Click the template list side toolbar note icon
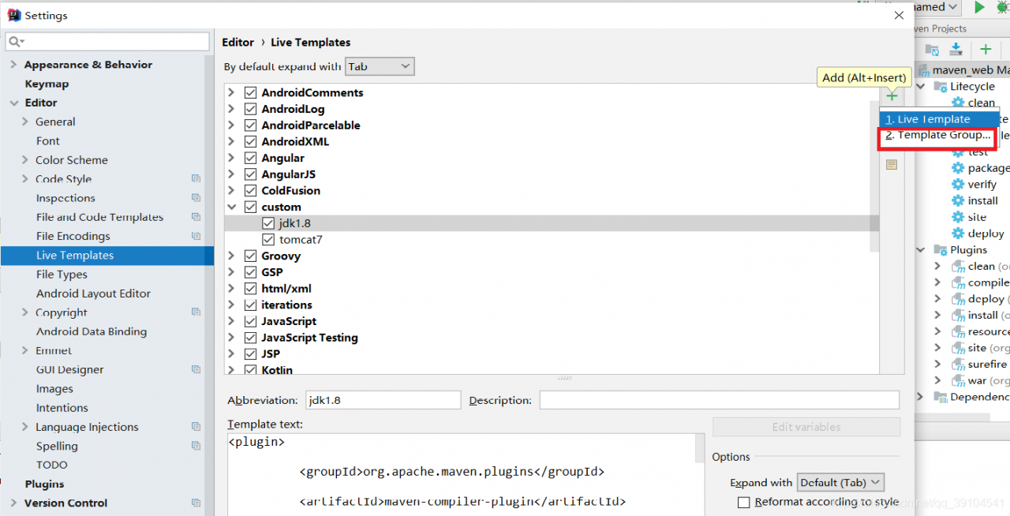The image size is (1010, 516). coord(892,165)
